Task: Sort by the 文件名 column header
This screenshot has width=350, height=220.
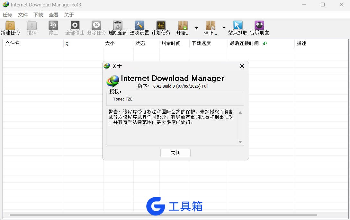Action: click(33, 43)
